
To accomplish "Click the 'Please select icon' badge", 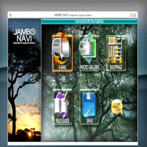I will [x=117, y=107].
